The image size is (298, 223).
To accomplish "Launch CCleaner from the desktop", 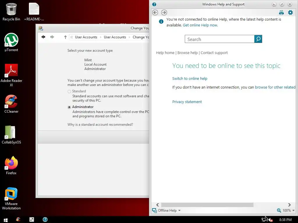I will [x=11, y=104].
